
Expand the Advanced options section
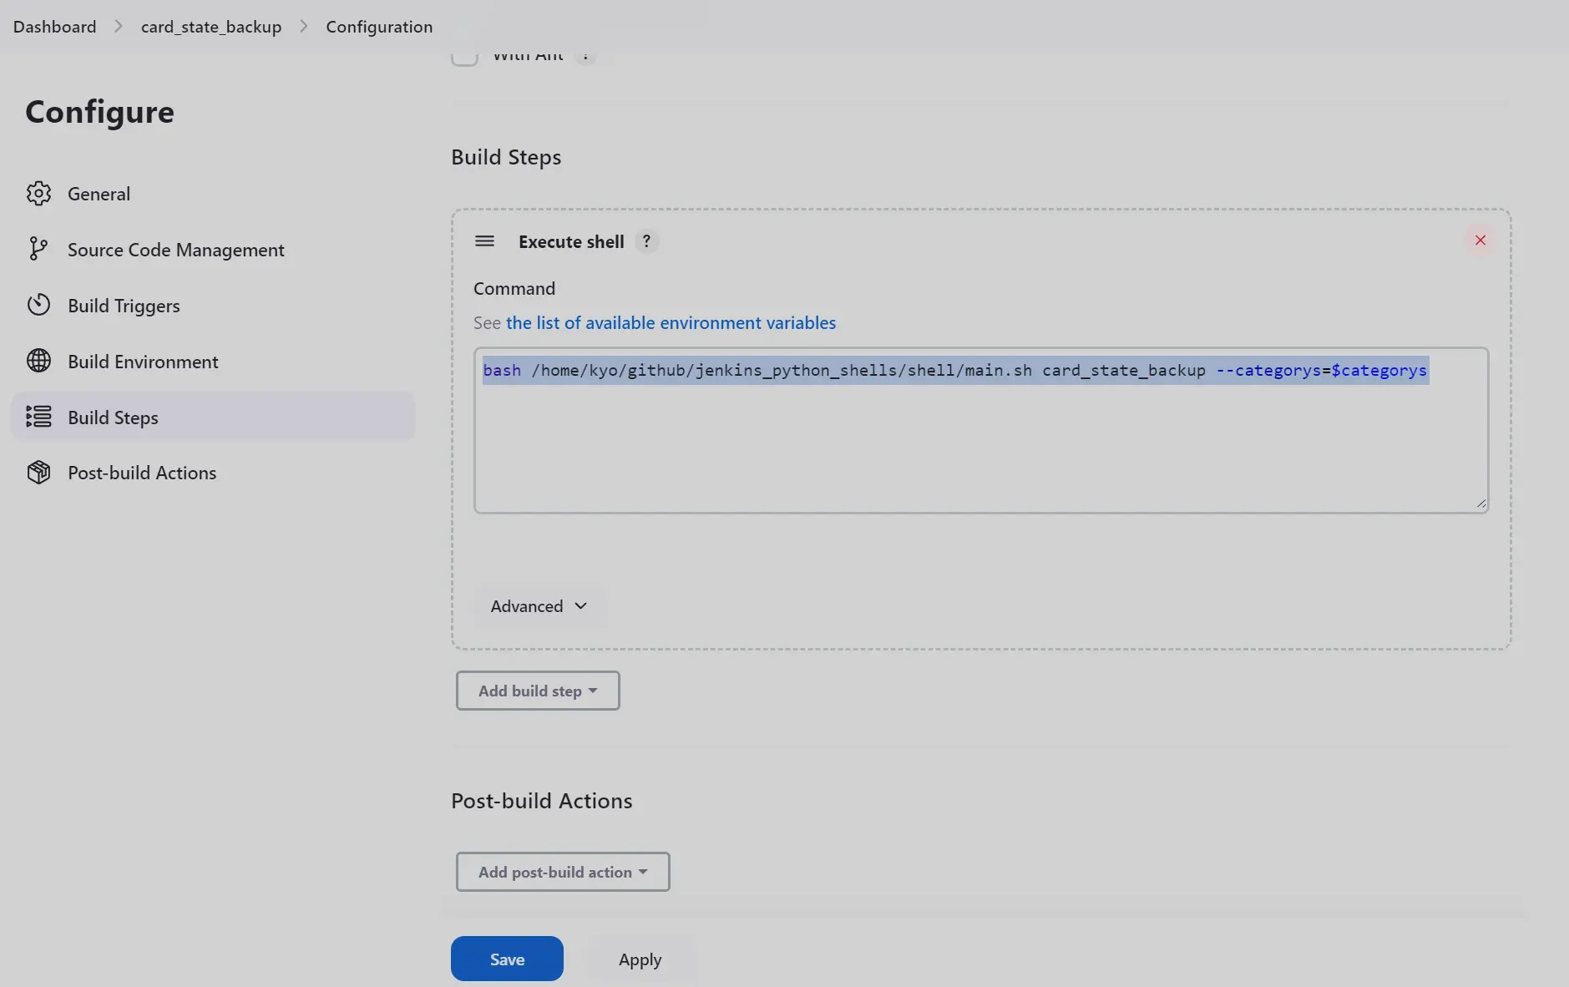click(x=539, y=606)
